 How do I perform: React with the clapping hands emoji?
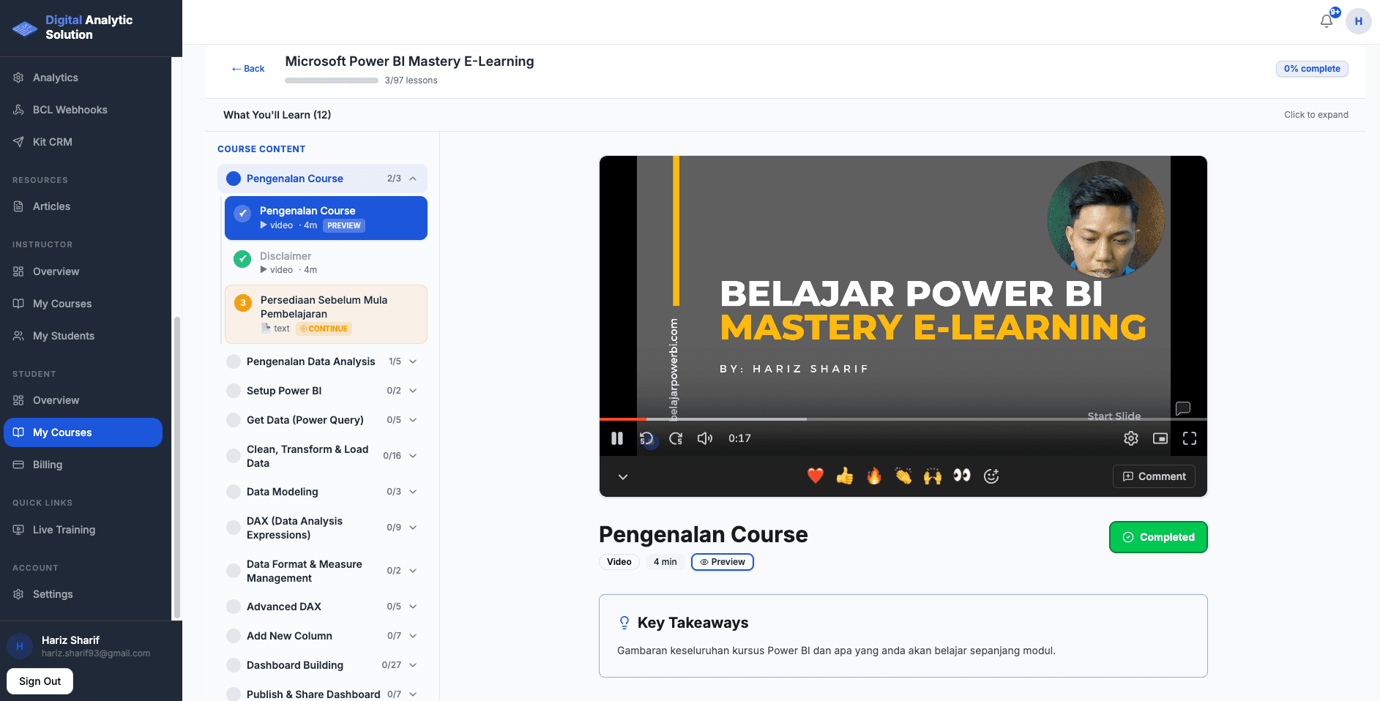903,476
